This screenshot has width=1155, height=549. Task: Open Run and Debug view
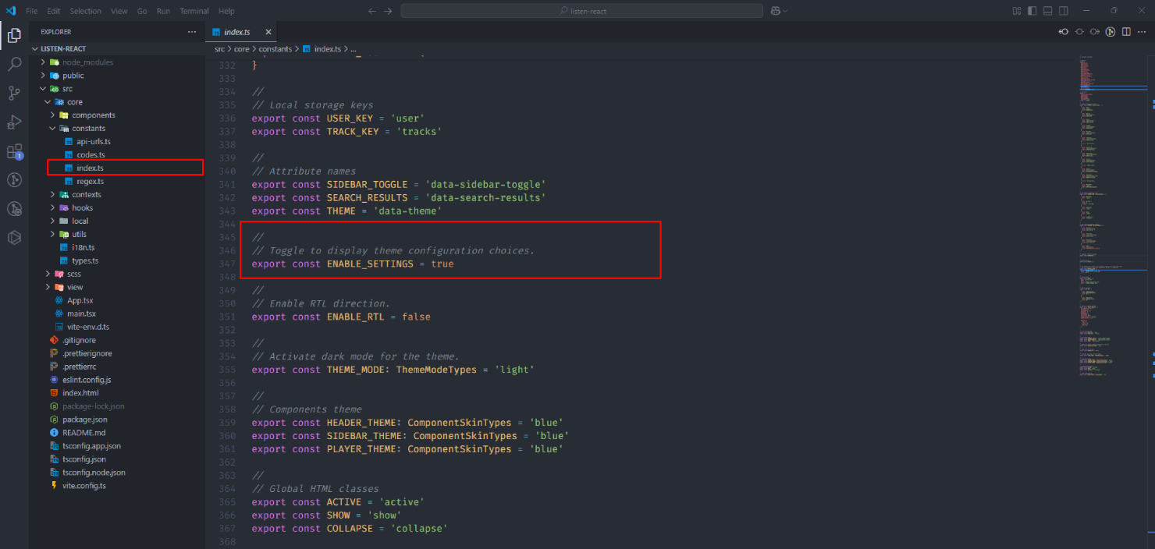click(14, 122)
